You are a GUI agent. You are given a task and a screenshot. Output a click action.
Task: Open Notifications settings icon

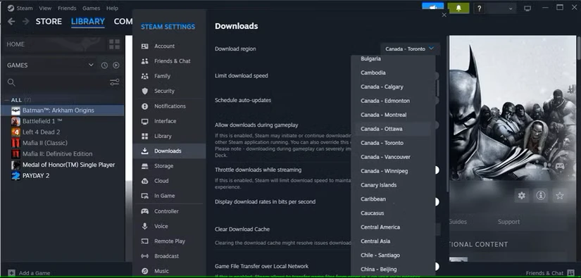pos(145,106)
